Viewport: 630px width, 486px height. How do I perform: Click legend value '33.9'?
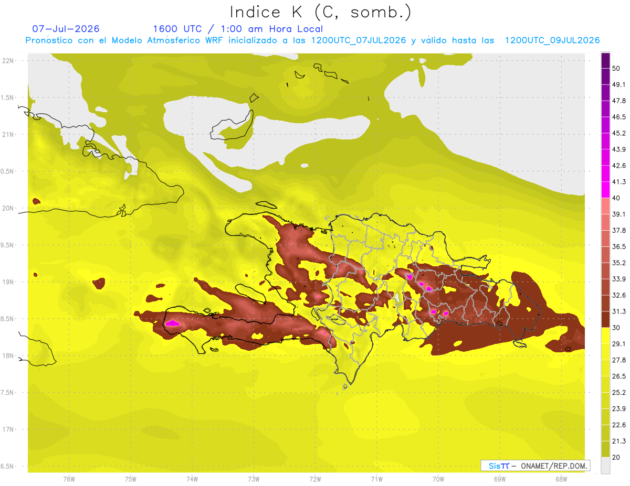(619, 279)
